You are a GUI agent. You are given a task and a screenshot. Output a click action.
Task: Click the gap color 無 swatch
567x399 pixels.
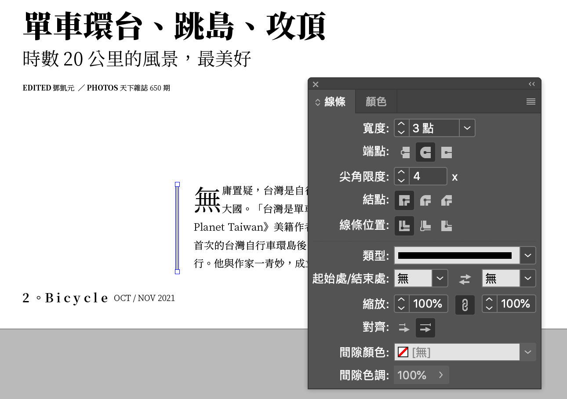click(x=403, y=352)
